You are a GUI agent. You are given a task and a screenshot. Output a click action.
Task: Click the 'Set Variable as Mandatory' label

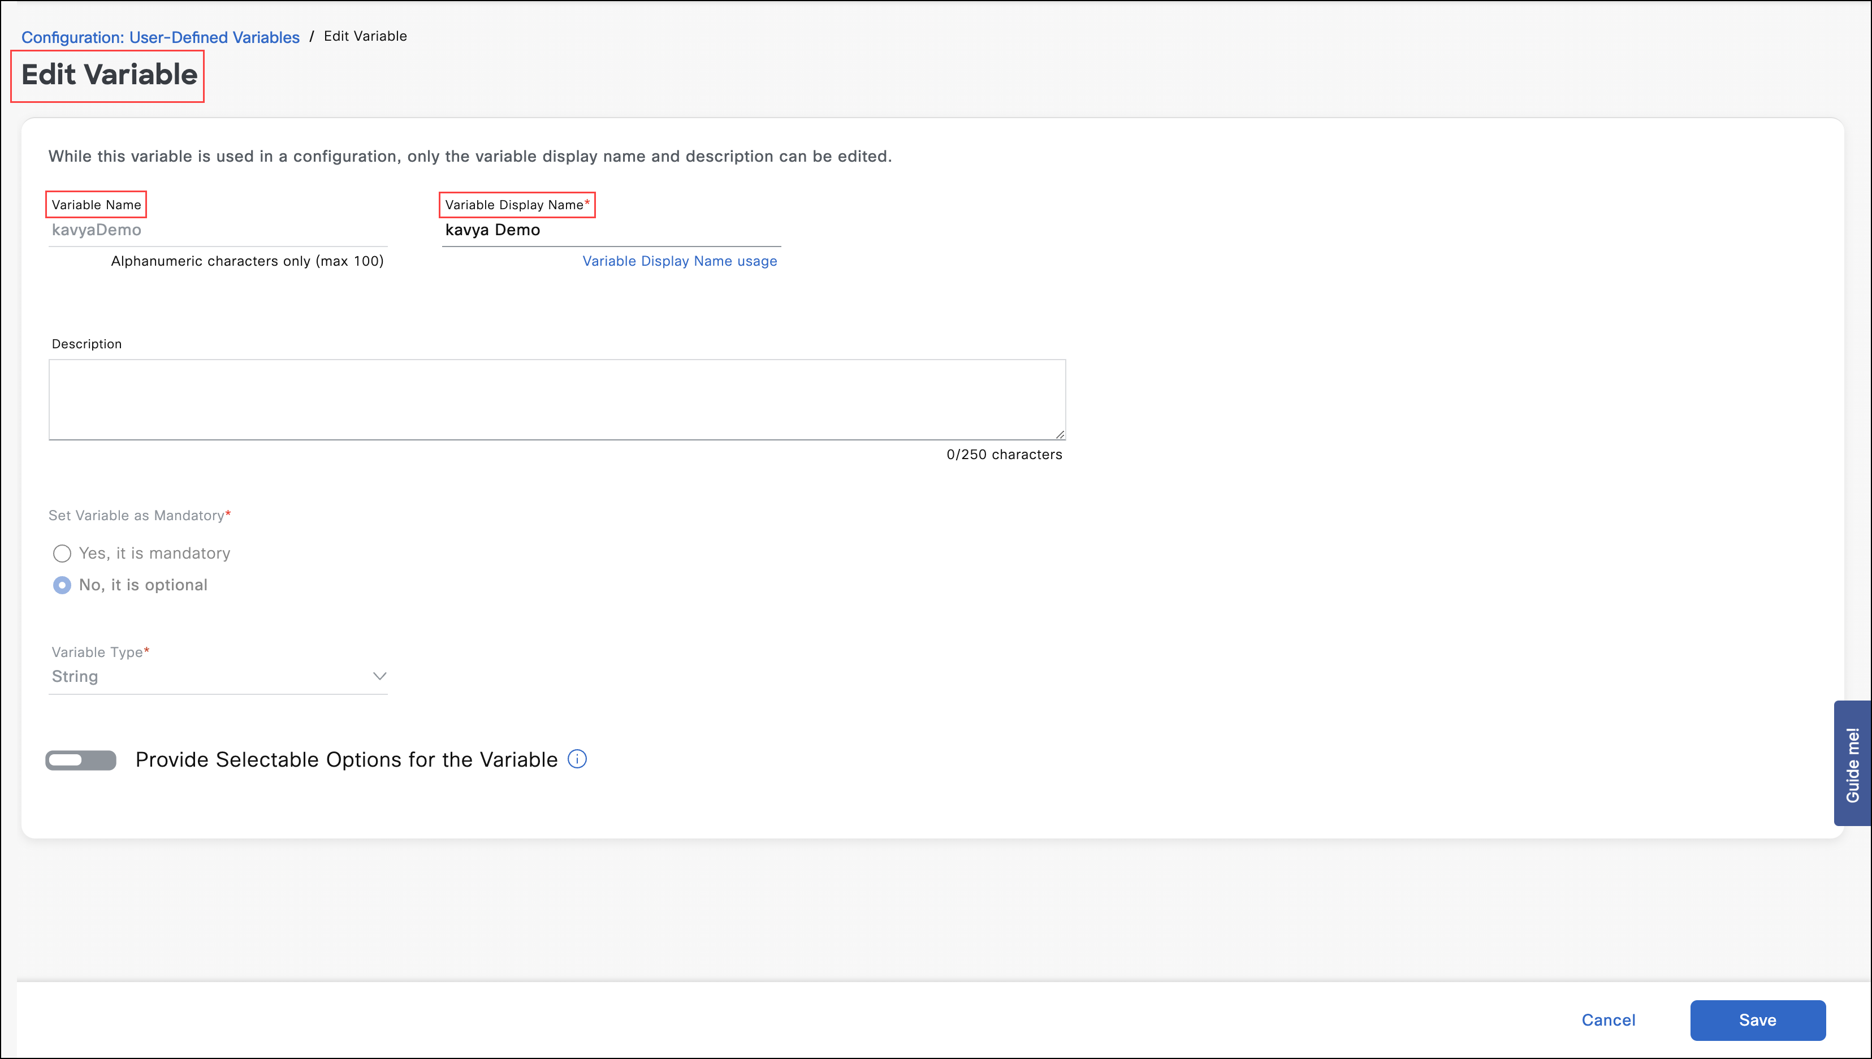tap(140, 516)
